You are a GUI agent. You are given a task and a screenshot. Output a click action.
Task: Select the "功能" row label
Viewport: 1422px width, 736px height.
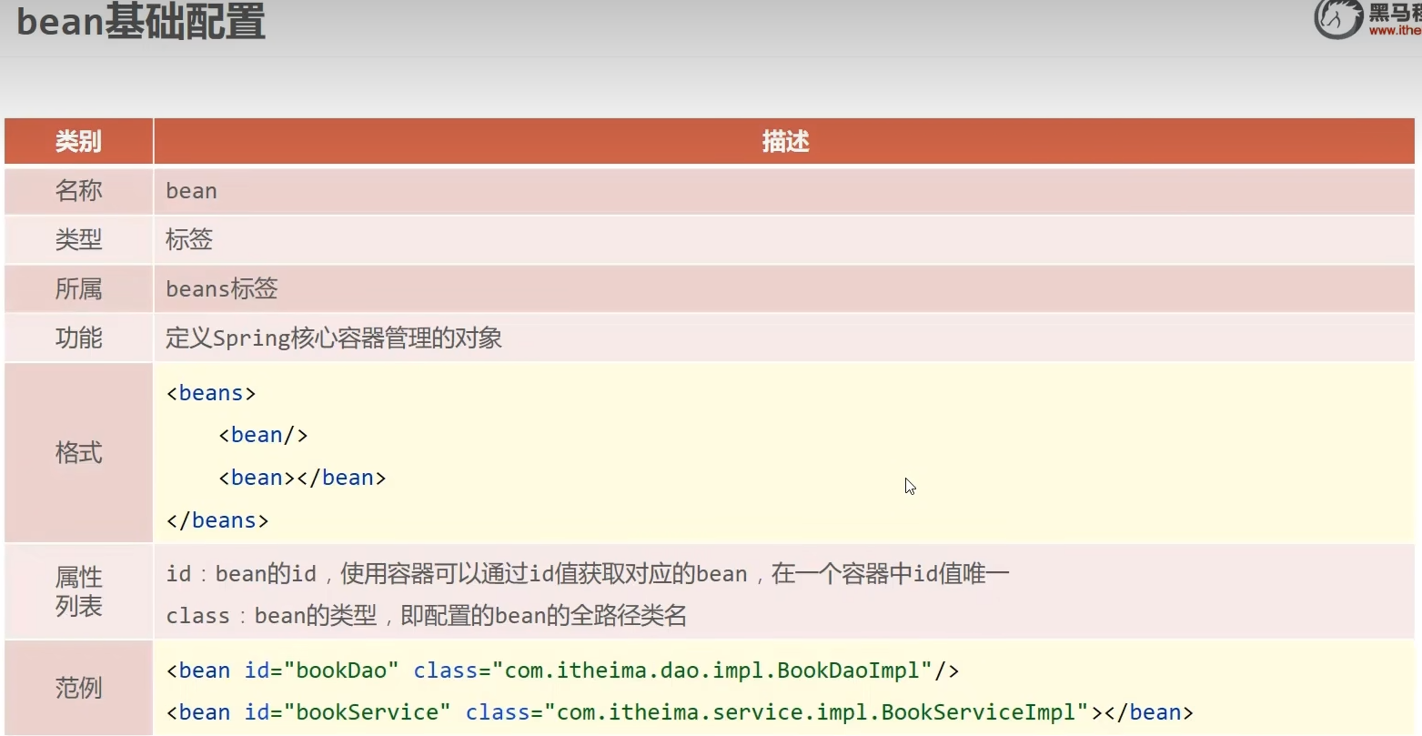click(x=78, y=338)
